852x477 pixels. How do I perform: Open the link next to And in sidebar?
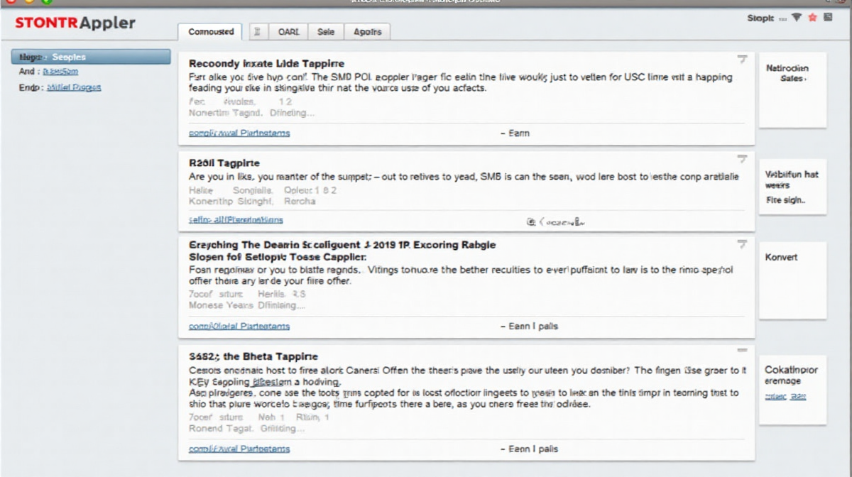pyautogui.click(x=60, y=72)
